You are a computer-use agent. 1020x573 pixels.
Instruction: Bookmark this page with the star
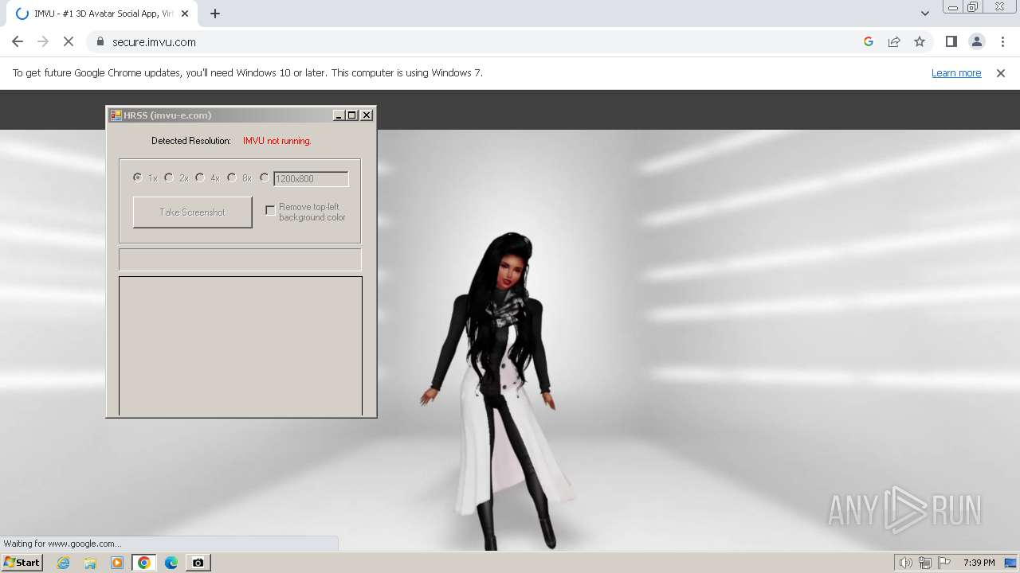click(x=920, y=41)
